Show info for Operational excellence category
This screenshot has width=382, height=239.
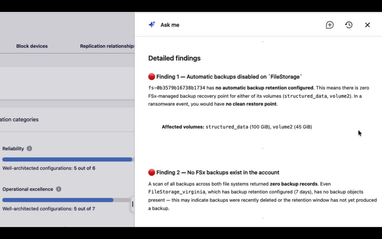click(59, 189)
